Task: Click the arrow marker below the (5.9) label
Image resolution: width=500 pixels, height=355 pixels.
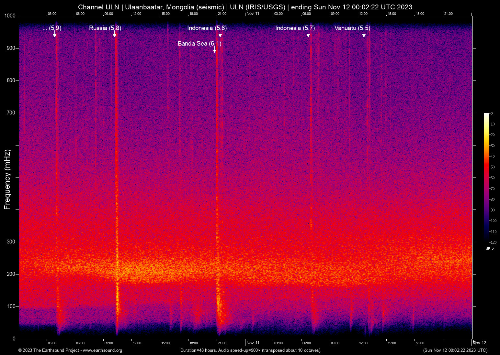Action: tap(55, 35)
